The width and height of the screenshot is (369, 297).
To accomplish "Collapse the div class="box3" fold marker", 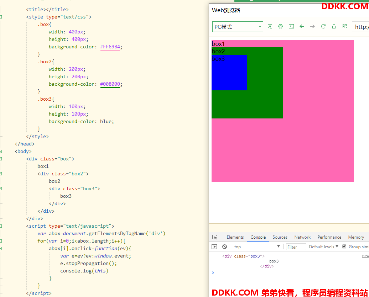I will point(1,189).
